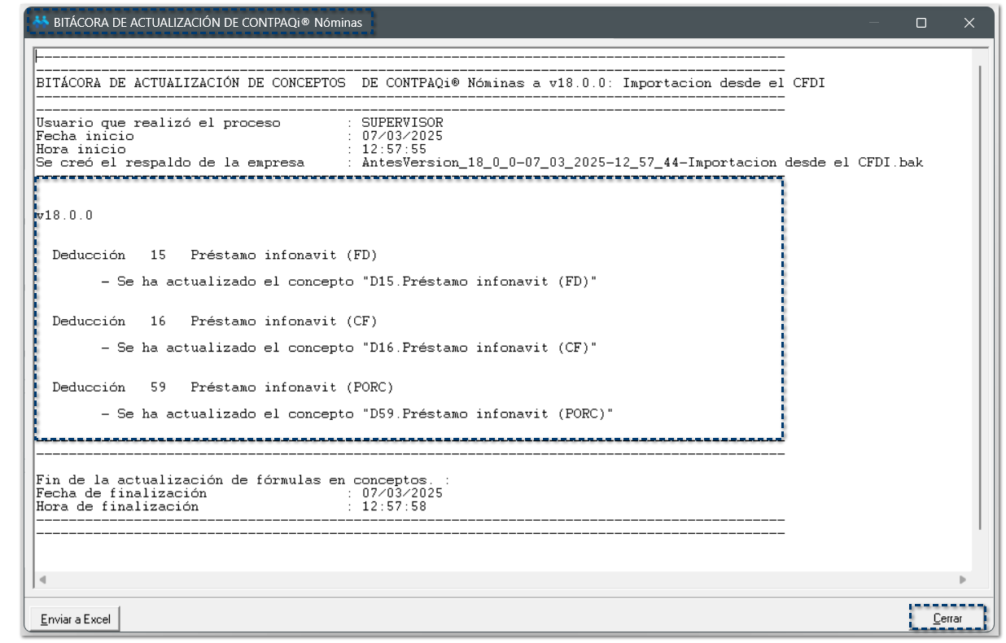Click the Cerrar button
Screen dimensions: 1006x643
947,619
